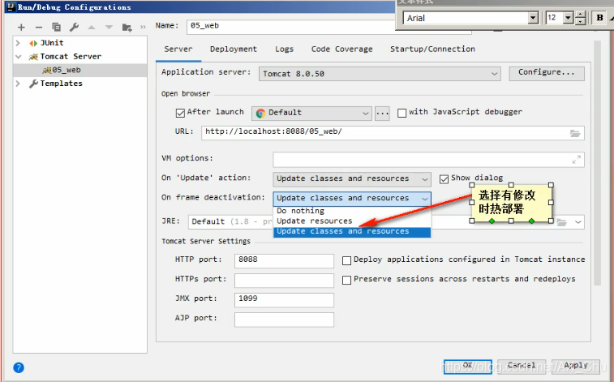This screenshot has width=614, height=382.
Task: Toggle After launch checkbox
Action: pyautogui.click(x=180, y=113)
